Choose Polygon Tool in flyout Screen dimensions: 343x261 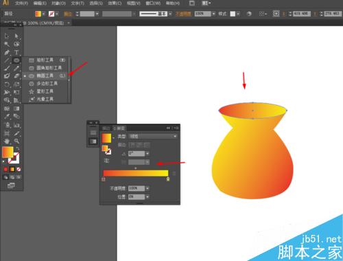coord(45,83)
